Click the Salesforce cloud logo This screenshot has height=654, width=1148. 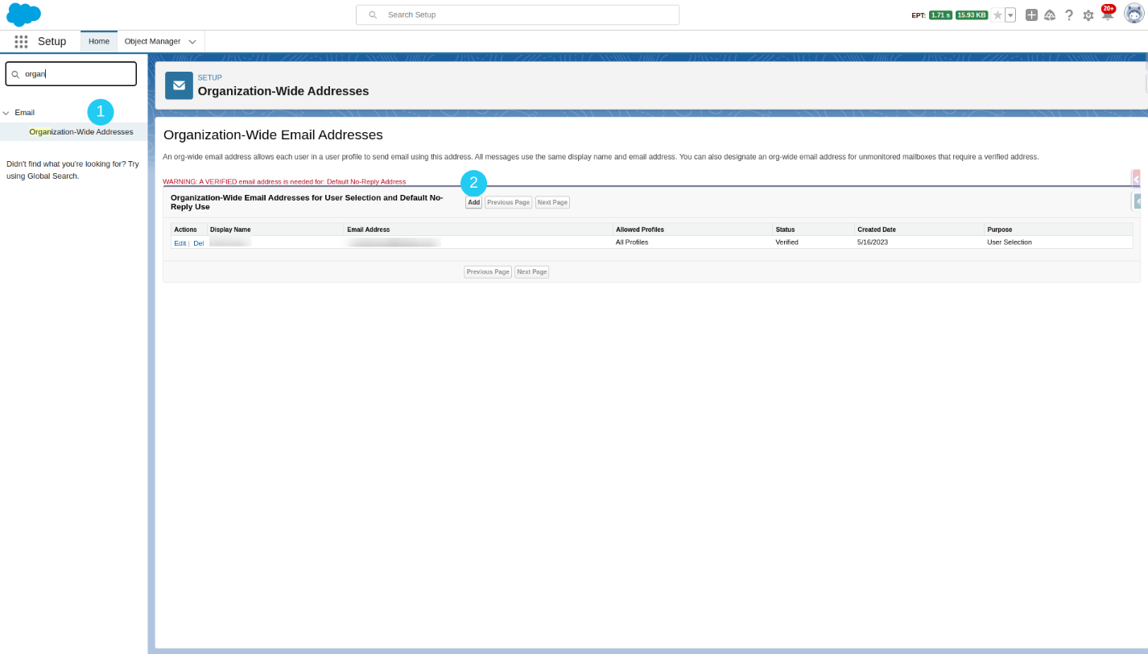(23, 14)
